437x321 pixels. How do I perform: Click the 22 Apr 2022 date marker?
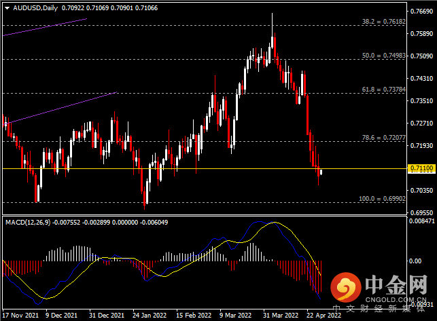[x=324, y=316]
